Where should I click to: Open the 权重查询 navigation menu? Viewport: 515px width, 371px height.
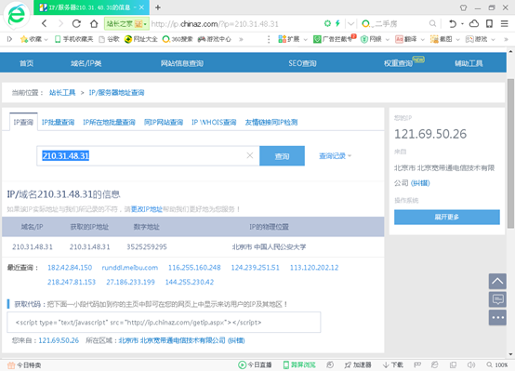399,63
